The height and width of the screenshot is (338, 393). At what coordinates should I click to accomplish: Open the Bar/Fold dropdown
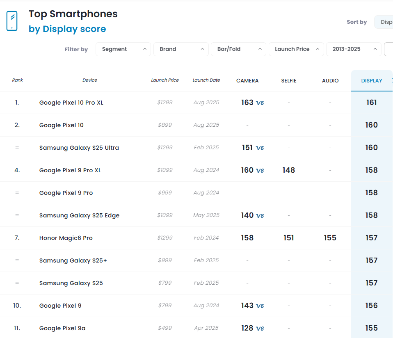point(238,49)
